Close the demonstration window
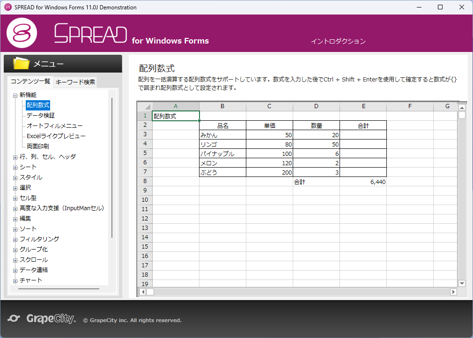The height and width of the screenshot is (338, 473). tap(462, 7)
